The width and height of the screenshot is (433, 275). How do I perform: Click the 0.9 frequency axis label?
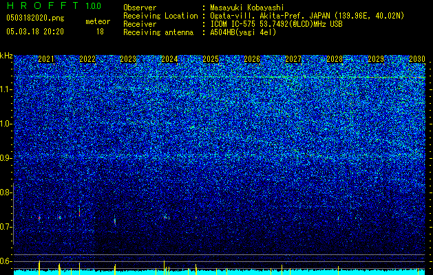pos(6,158)
